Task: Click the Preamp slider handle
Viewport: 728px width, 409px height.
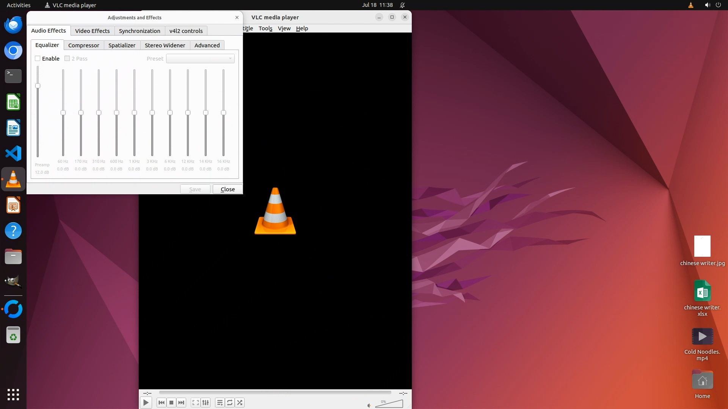Action: (x=38, y=86)
